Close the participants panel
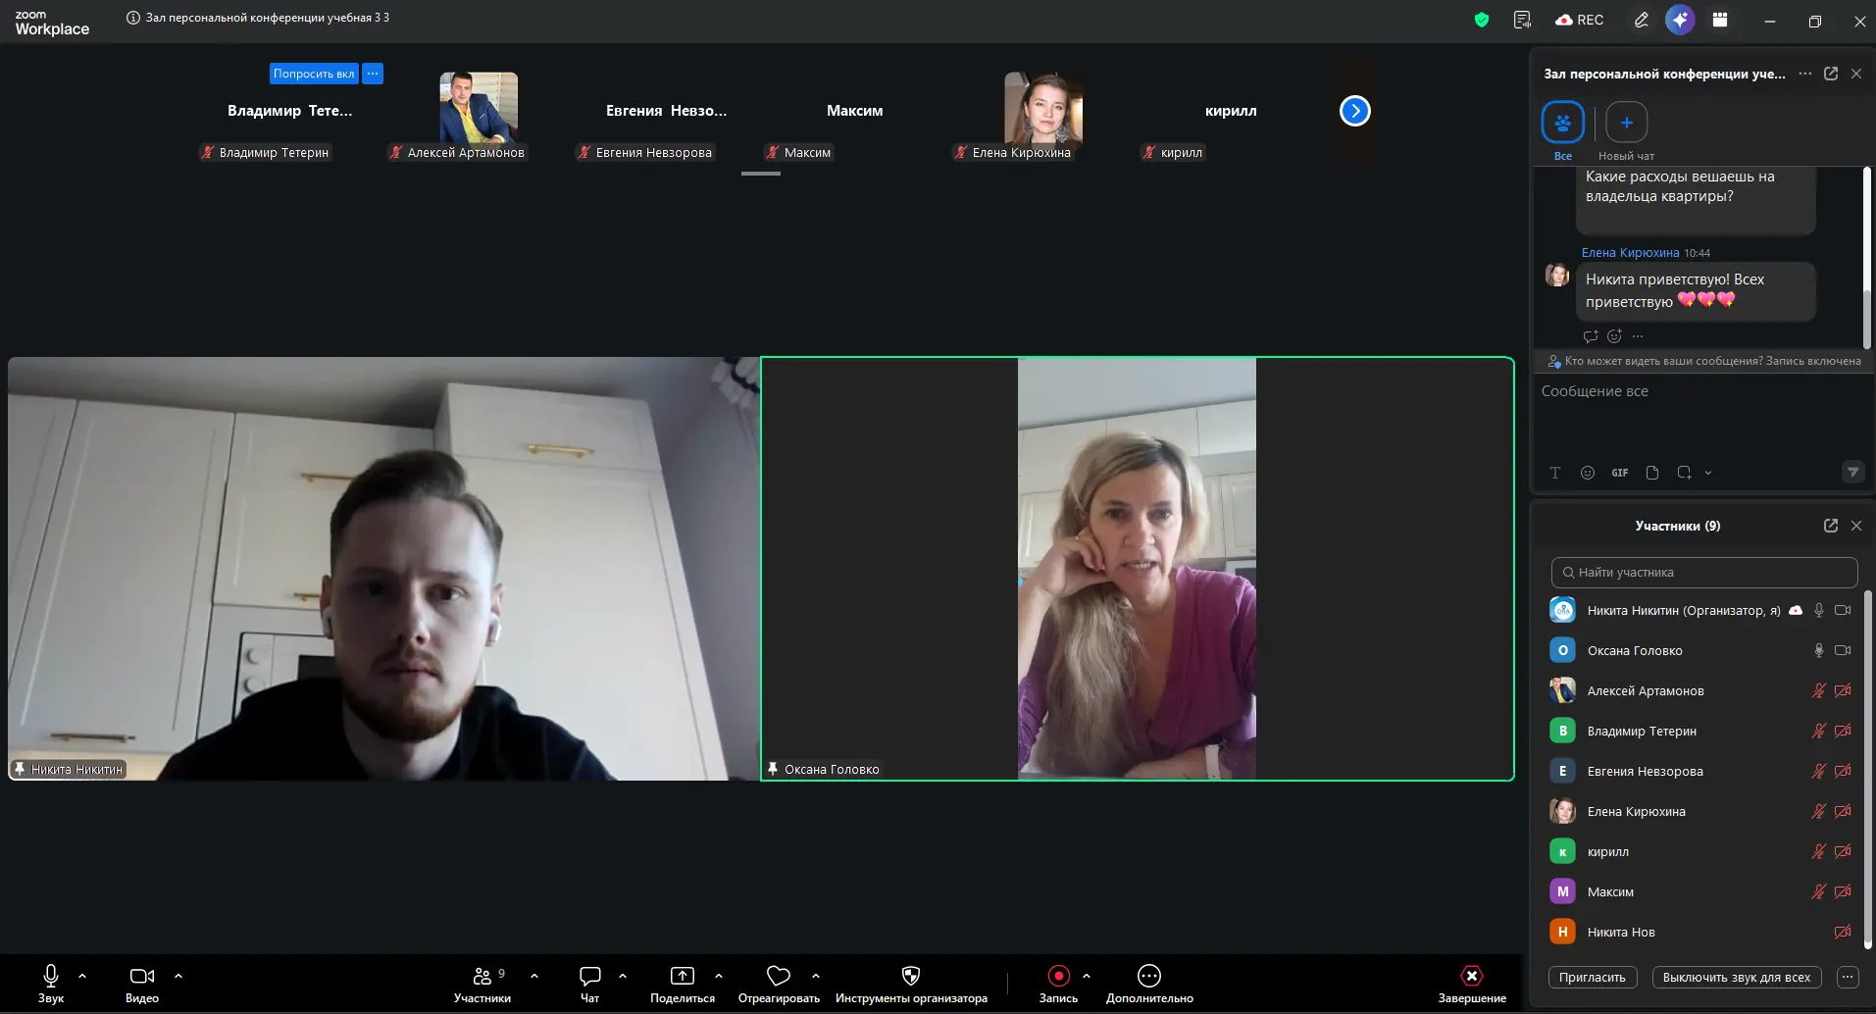The image size is (1876, 1014). [x=1855, y=526]
